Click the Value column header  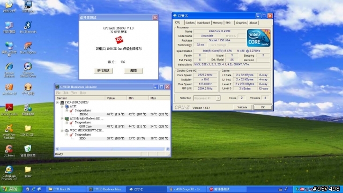pos(116,98)
